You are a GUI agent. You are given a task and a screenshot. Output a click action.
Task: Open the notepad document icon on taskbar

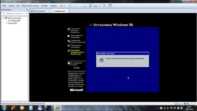coord(31,108)
